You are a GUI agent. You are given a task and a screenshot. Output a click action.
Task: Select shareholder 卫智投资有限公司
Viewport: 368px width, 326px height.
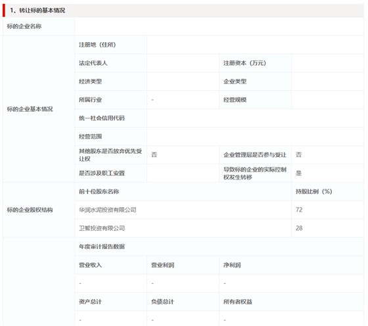coord(102,228)
